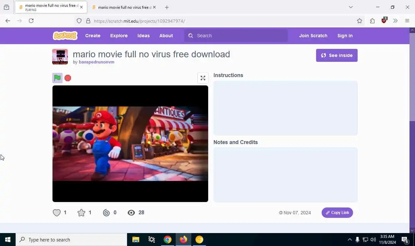The width and height of the screenshot is (415, 246).
Task: Click the search magnifier icon
Action: [191, 36]
